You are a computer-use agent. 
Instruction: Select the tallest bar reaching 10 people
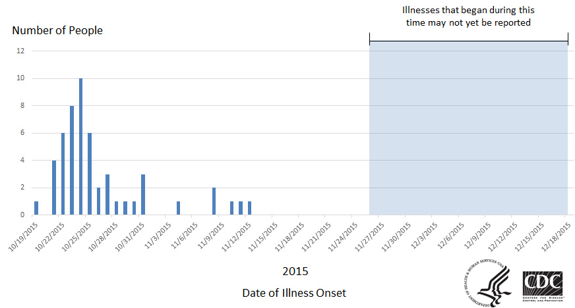pyautogui.click(x=80, y=147)
